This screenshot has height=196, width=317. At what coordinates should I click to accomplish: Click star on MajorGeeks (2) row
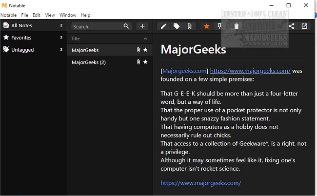click(x=145, y=62)
